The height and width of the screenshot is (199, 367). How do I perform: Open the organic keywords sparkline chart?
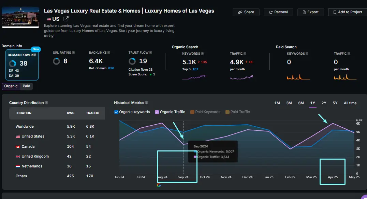[194, 77]
